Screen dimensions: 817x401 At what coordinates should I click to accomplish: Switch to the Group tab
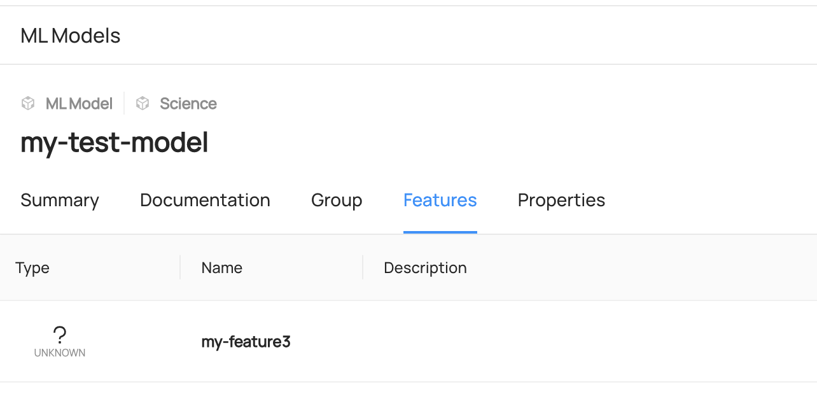point(336,200)
